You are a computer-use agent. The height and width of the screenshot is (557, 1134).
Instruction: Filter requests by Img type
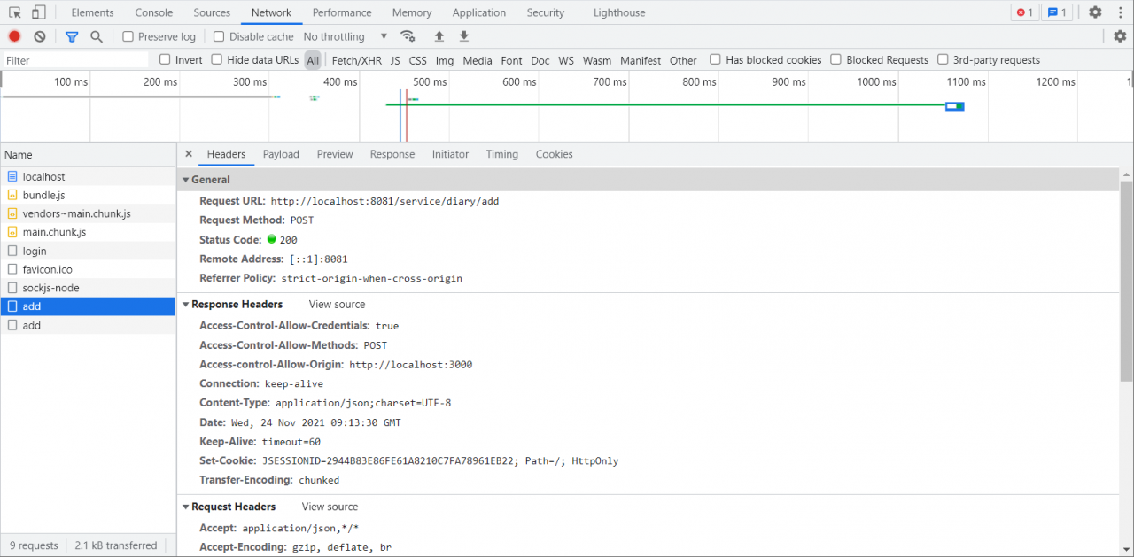click(x=445, y=60)
